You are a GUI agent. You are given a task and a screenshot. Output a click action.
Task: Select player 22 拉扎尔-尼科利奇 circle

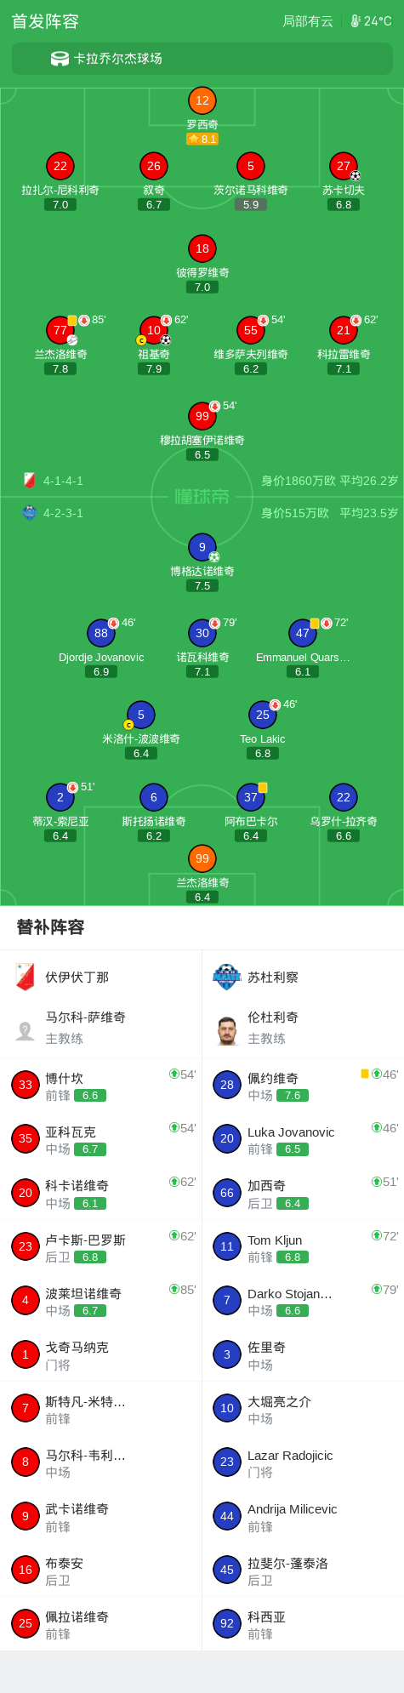(60, 166)
